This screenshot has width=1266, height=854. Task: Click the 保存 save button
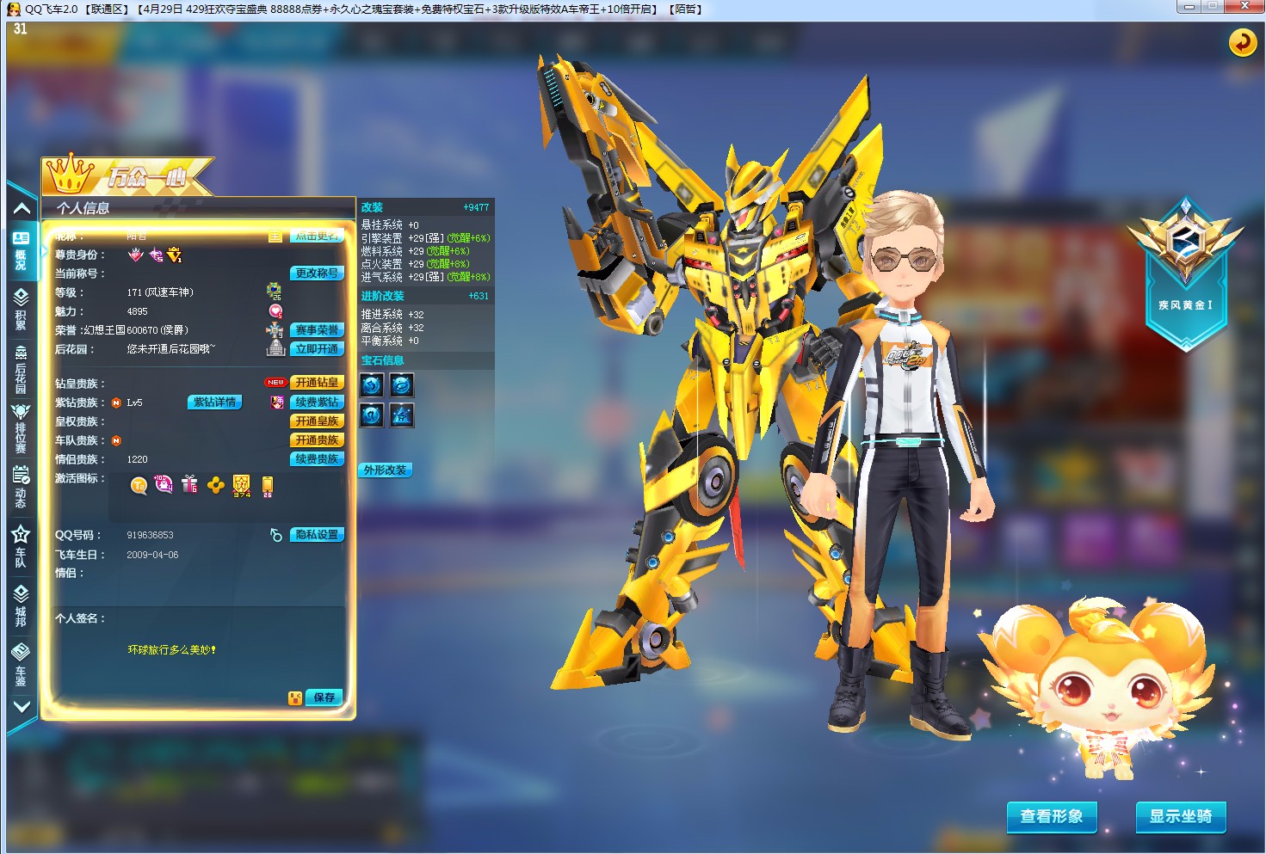324,697
